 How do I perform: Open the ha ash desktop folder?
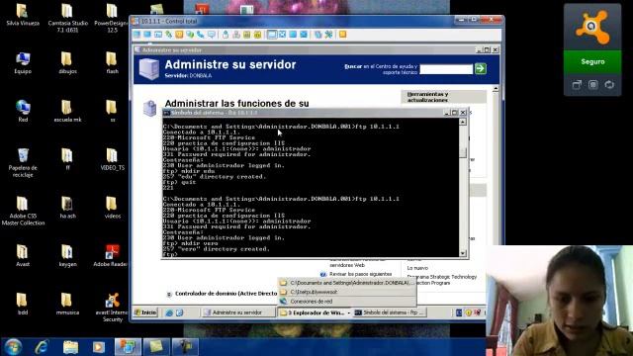pyautogui.click(x=67, y=208)
